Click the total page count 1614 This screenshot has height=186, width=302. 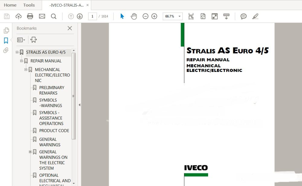pos(104,16)
